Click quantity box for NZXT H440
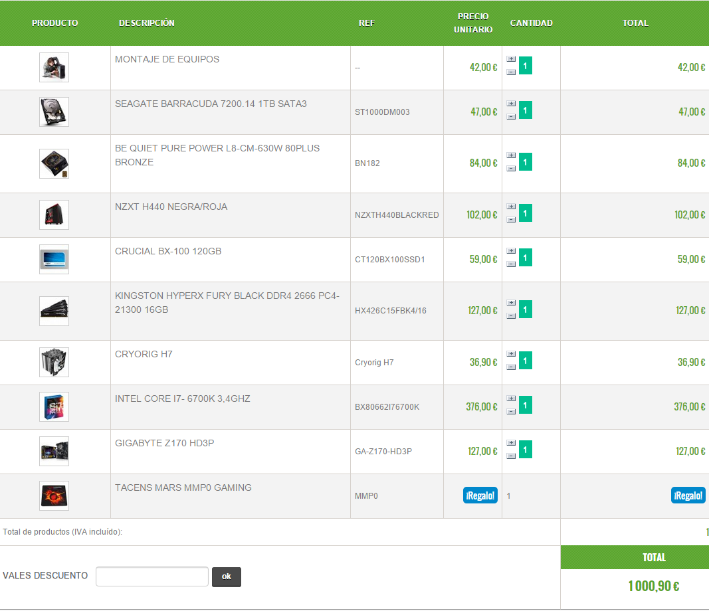Viewport: 709px width, 615px height. (526, 213)
